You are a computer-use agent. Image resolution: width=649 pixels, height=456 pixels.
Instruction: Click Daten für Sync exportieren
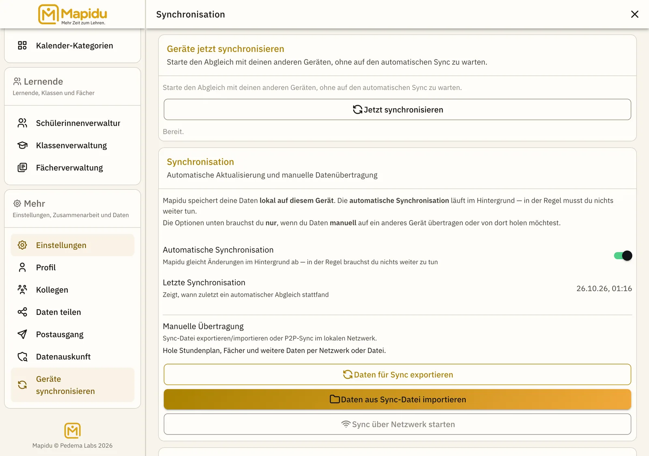point(398,375)
